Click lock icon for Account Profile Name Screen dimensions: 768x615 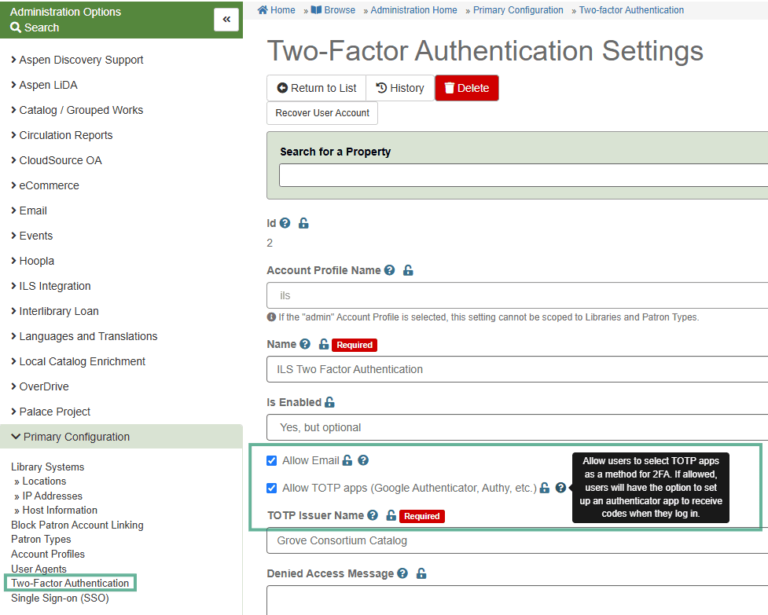coord(408,270)
